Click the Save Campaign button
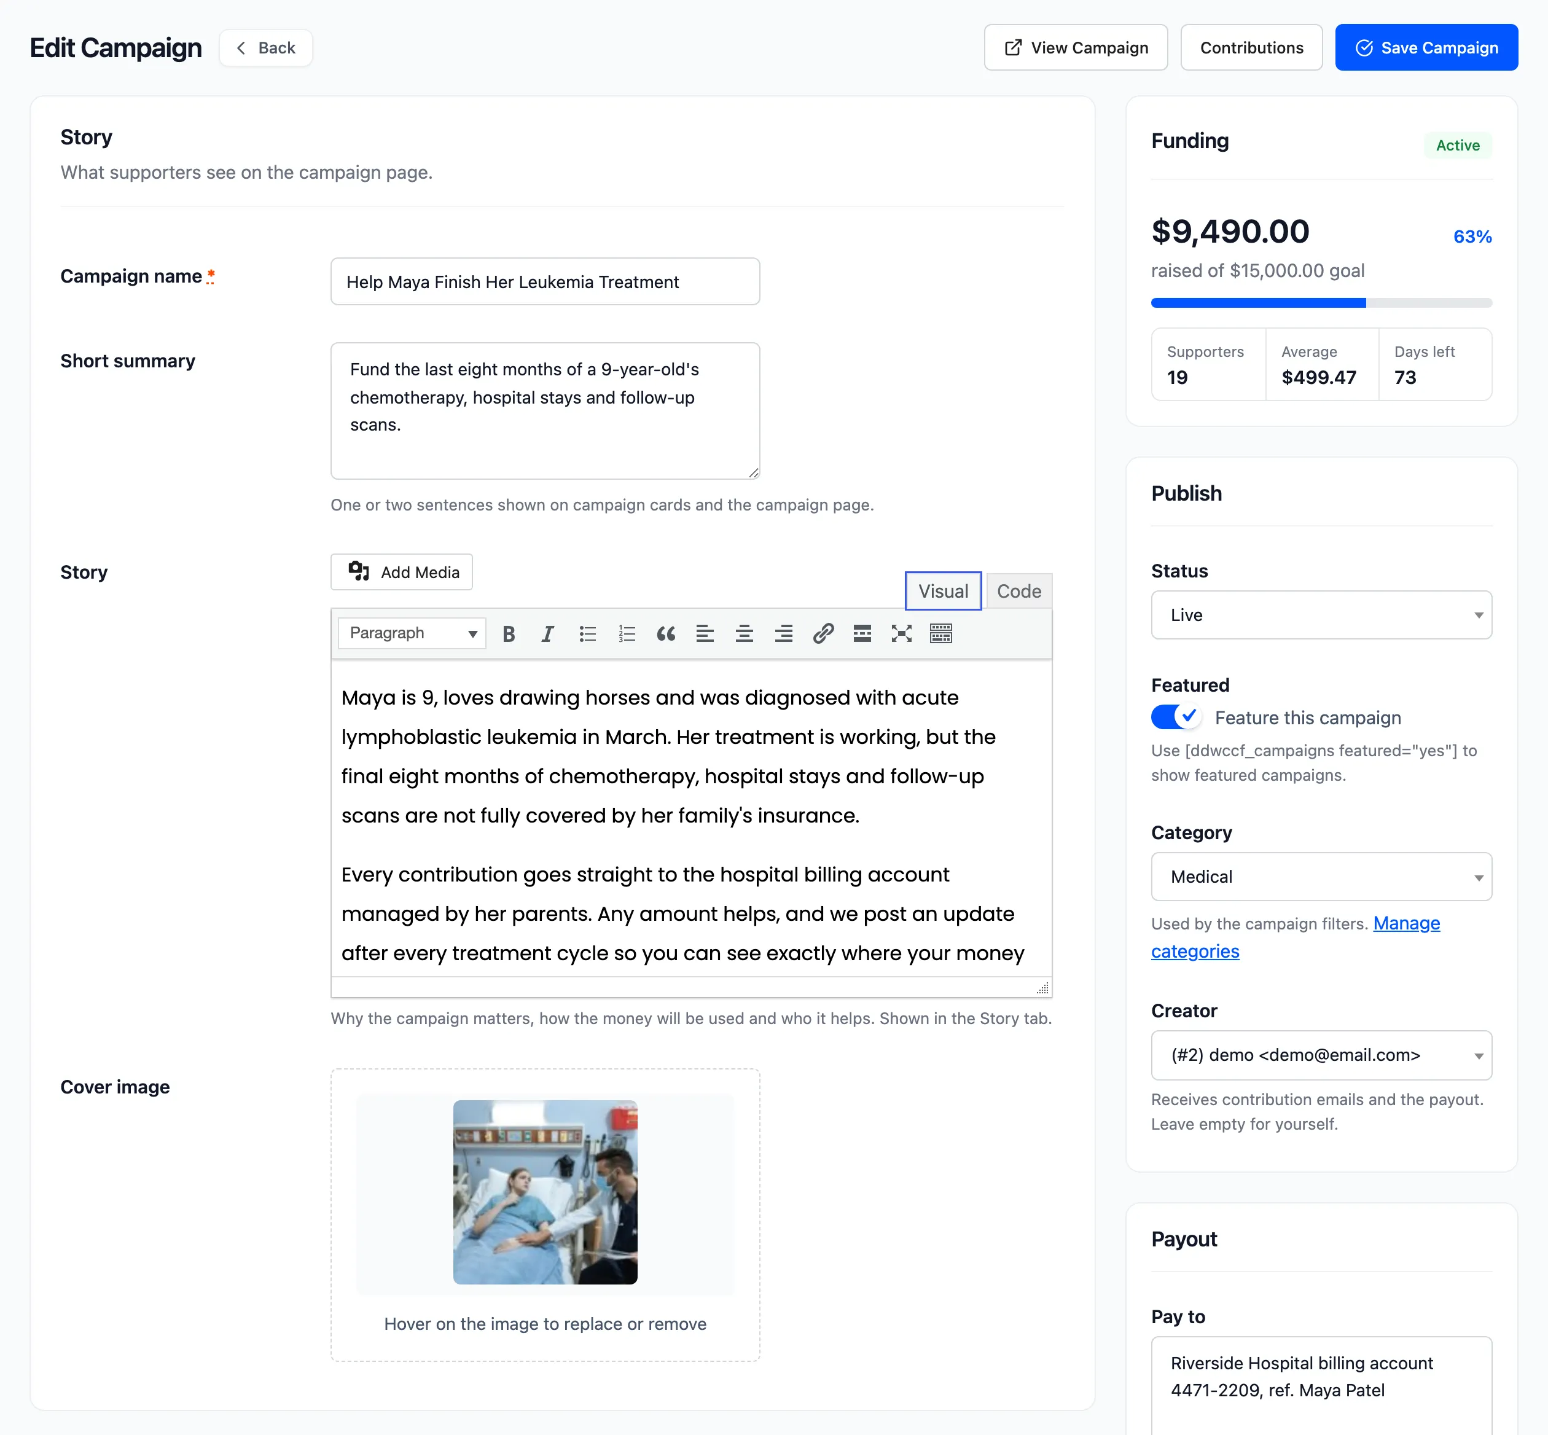Image resolution: width=1548 pixels, height=1435 pixels. tap(1426, 47)
